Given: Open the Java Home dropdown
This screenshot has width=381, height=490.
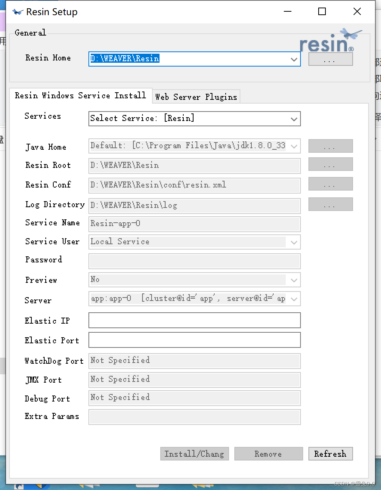Looking at the screenshot, I should click(294, 146).
